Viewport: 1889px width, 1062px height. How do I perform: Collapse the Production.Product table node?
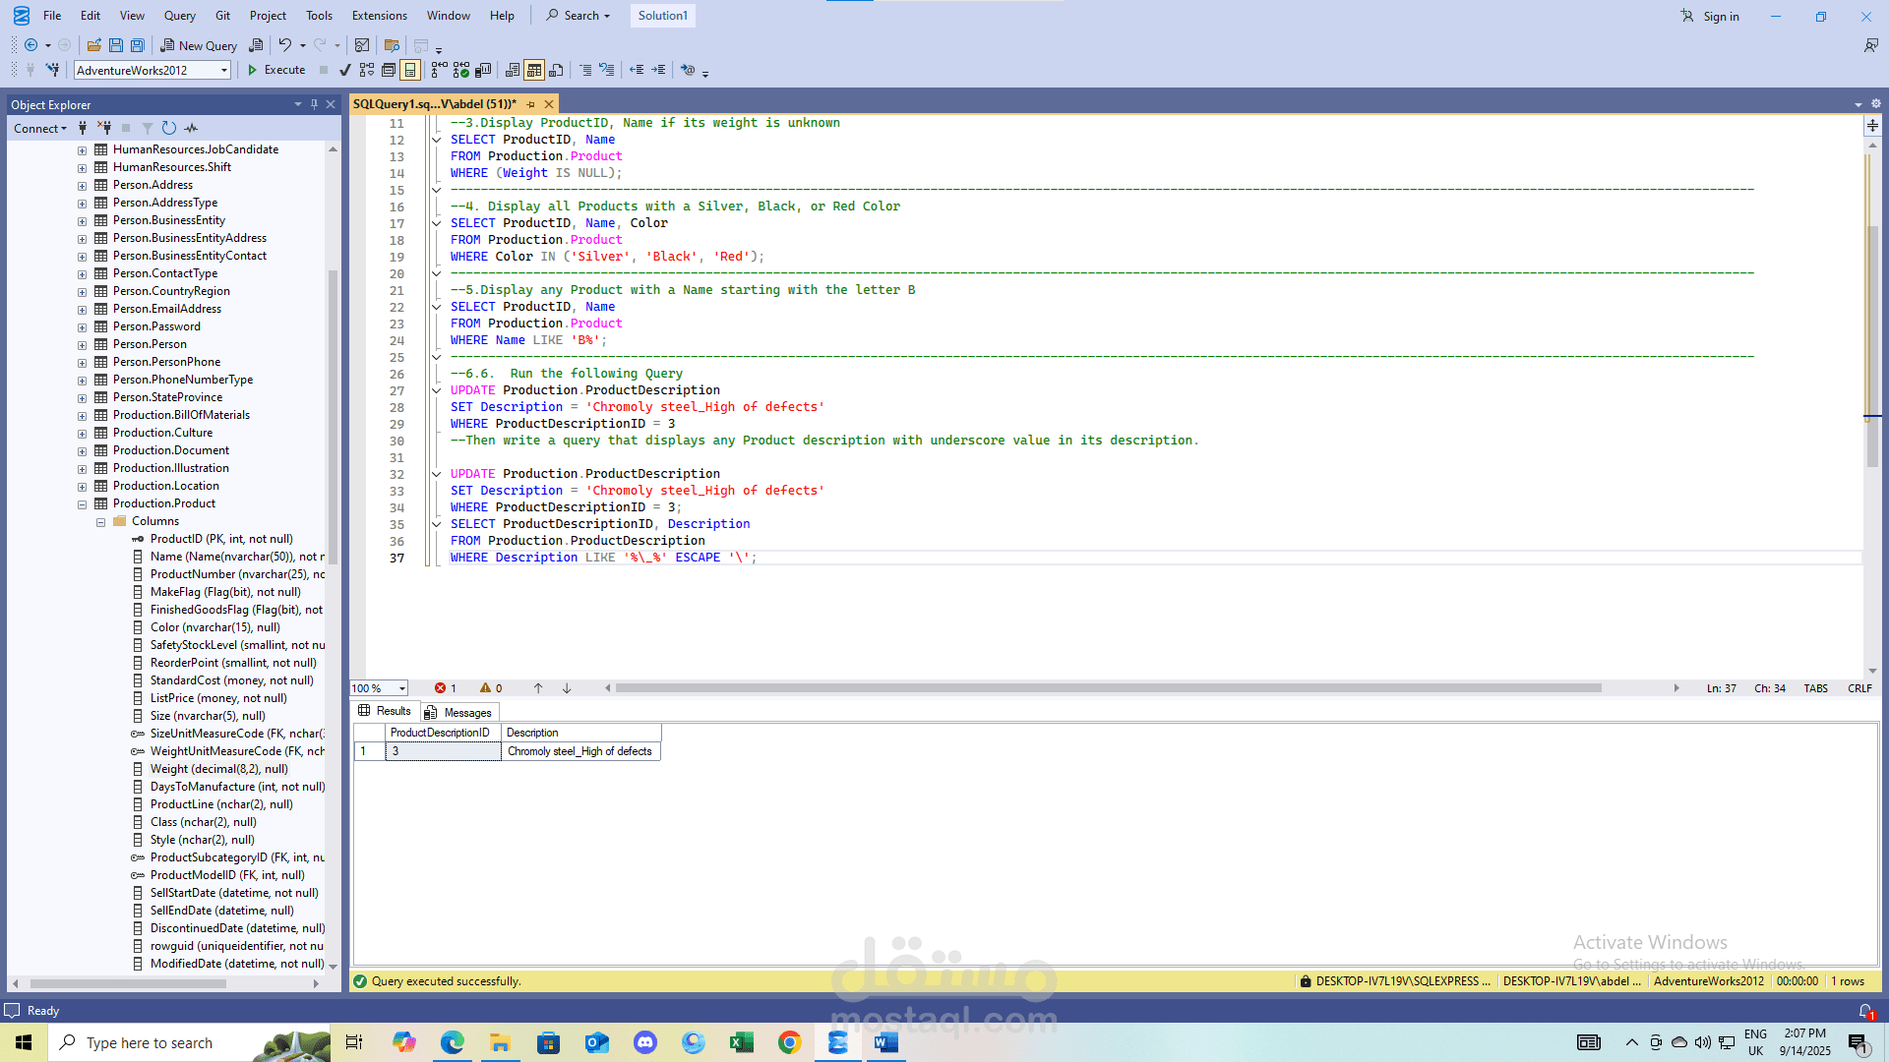pos(83,504)
